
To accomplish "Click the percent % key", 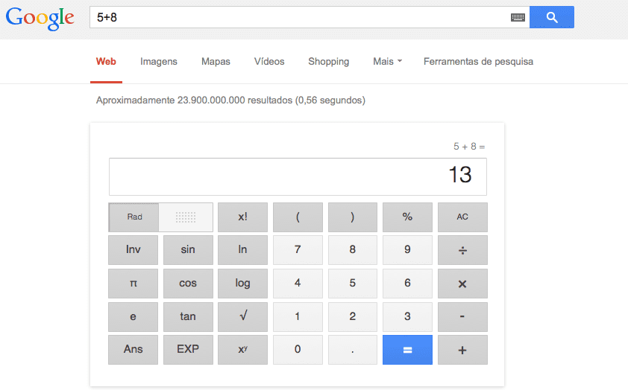I will pos(407,217).
